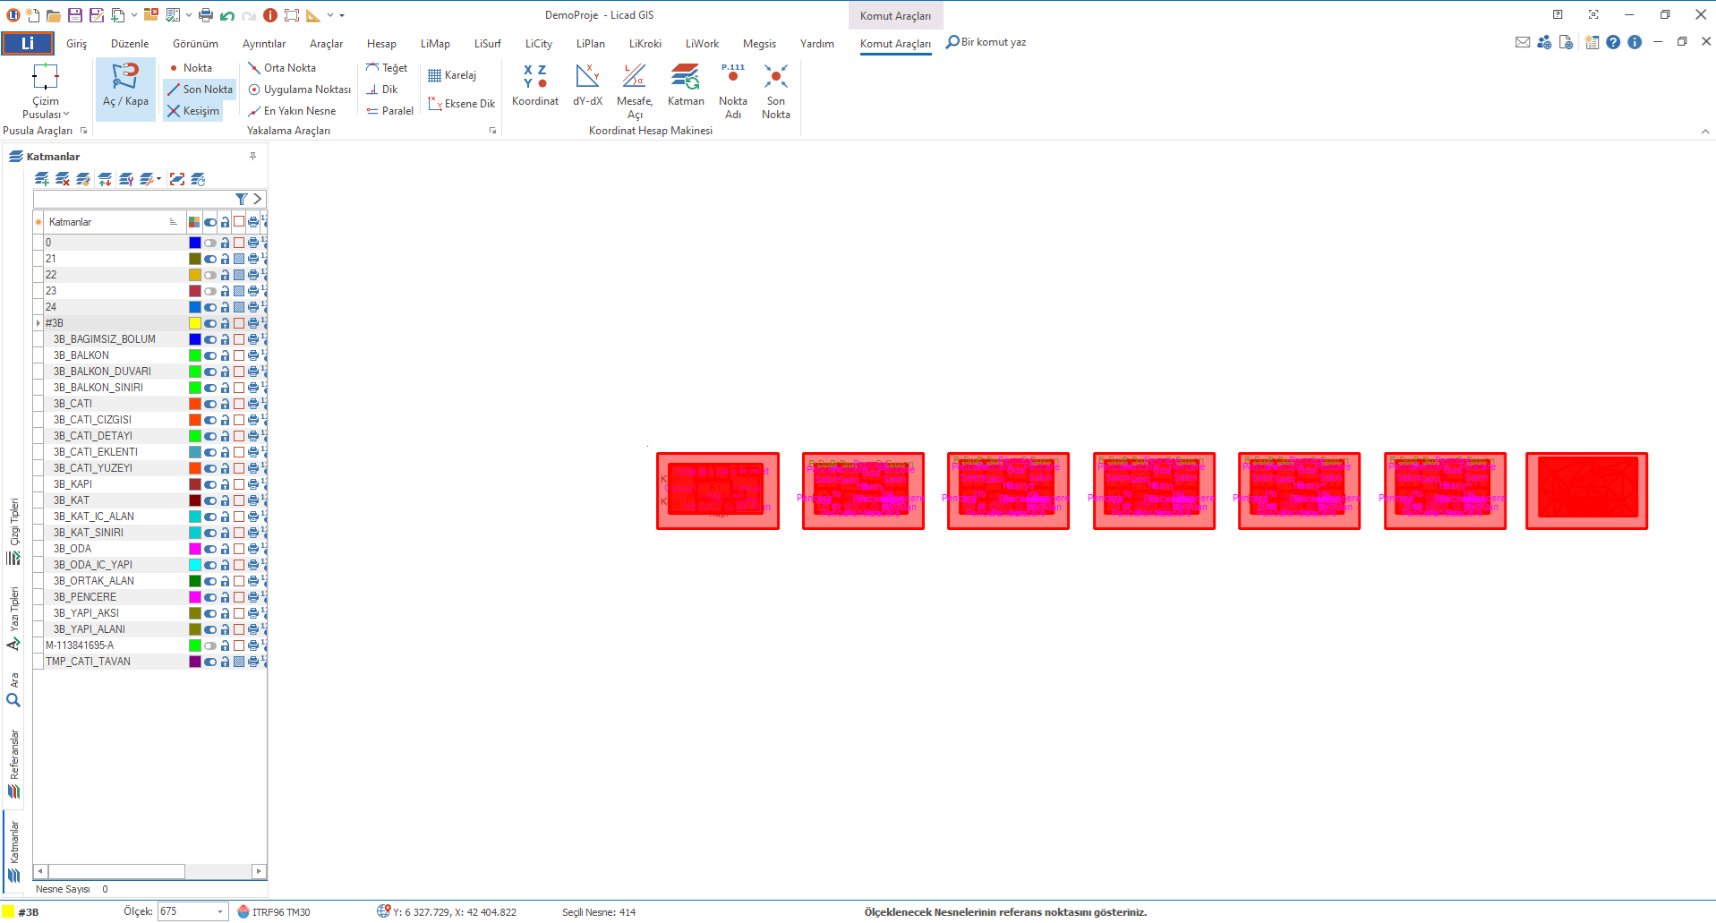Toggle visibility of layer 0
Viewport: 1716px width, 923px height.
tap(210, 243)
